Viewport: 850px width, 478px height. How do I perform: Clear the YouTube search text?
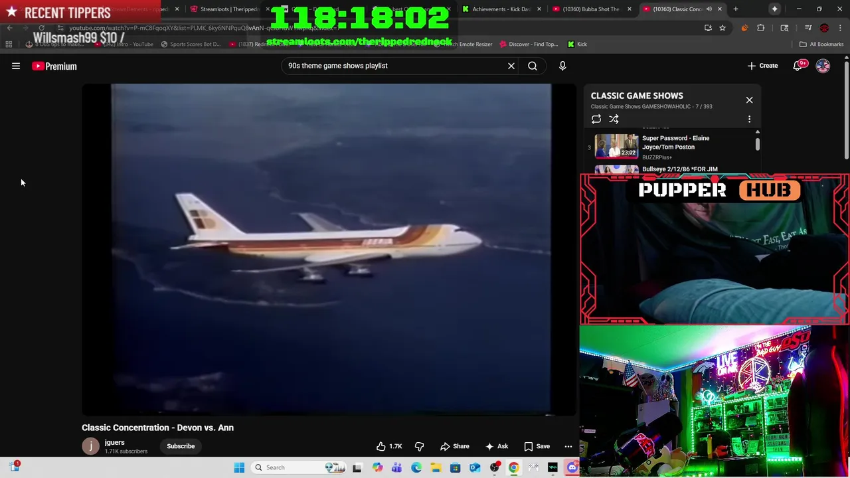[511, 66]
